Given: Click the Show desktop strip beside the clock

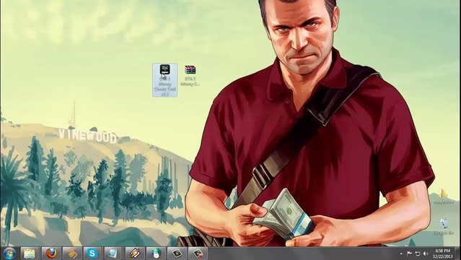Looking at the screenshot, I should [458, 253].
